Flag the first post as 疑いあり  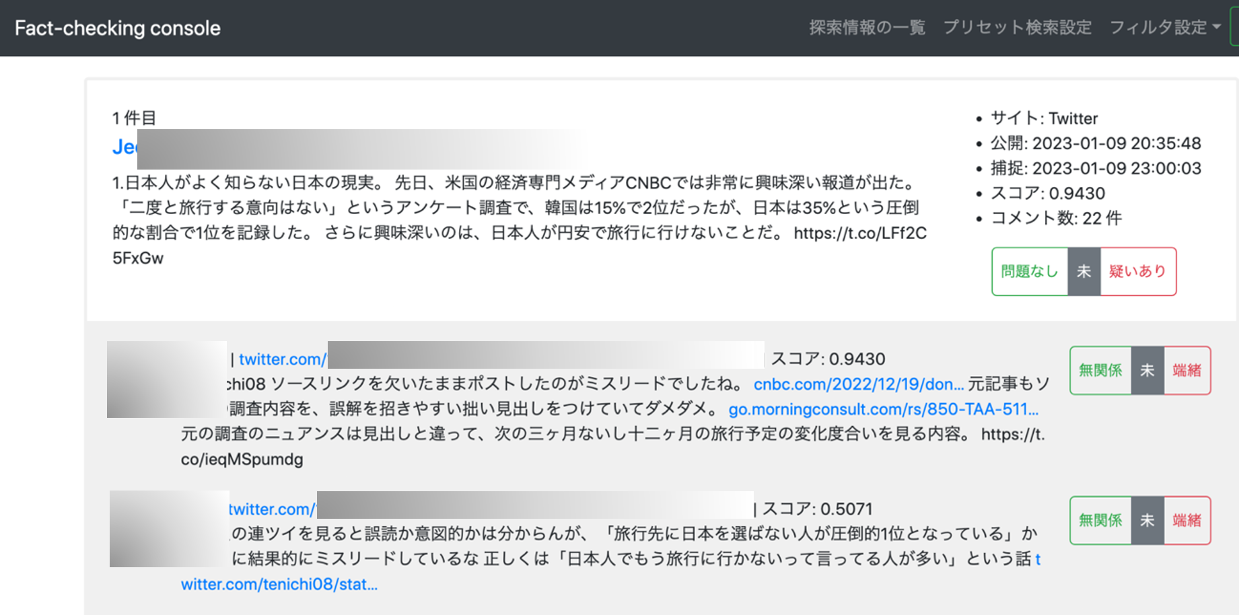(x=1138, y=271)
